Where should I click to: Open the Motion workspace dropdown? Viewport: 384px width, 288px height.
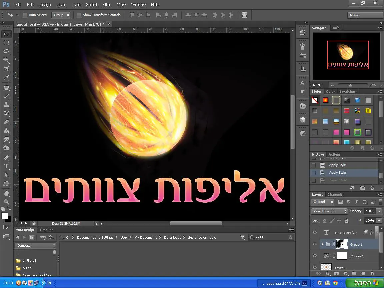365,15
